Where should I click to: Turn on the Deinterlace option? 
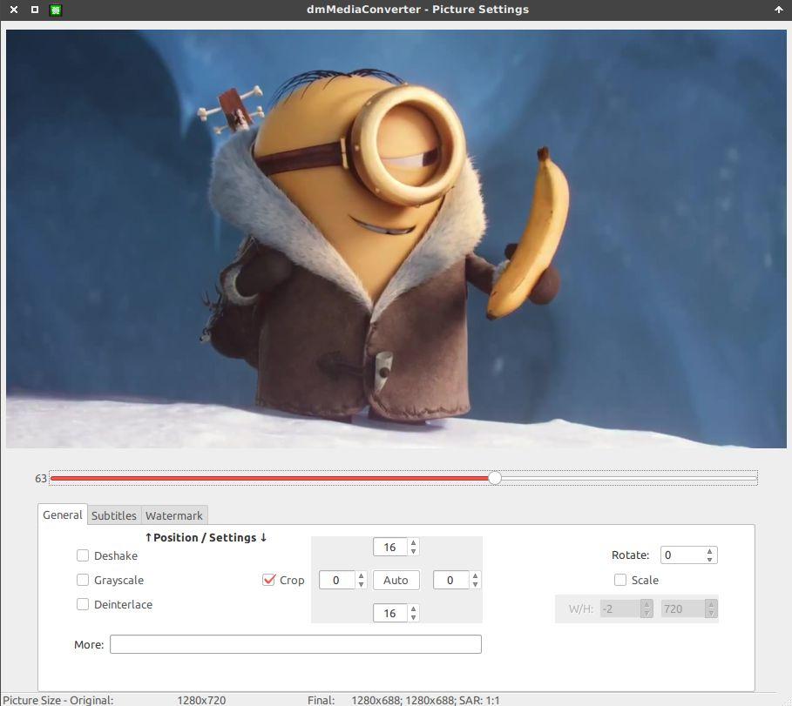[x=82, y=604]
